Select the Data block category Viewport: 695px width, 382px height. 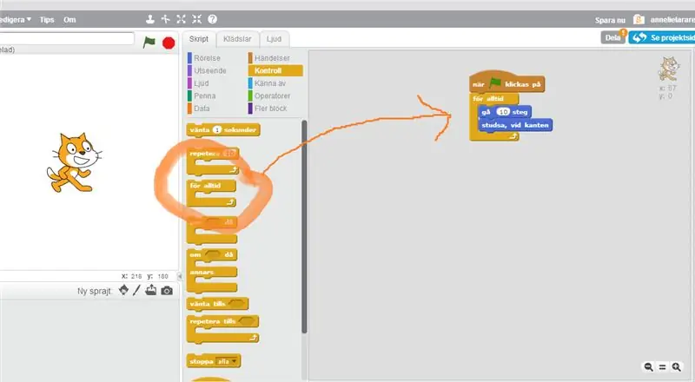tap(202, 109)
